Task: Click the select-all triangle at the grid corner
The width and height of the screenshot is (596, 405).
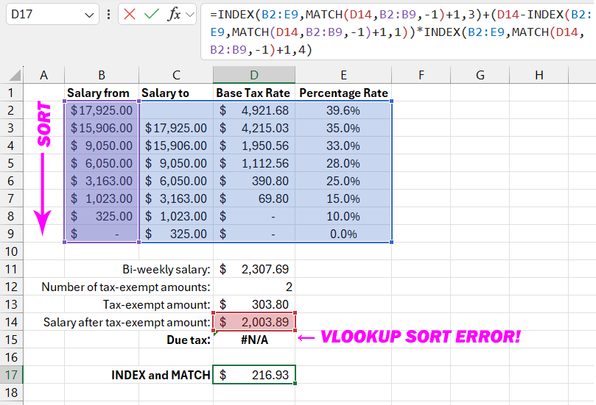Action: tap(15, 75)
